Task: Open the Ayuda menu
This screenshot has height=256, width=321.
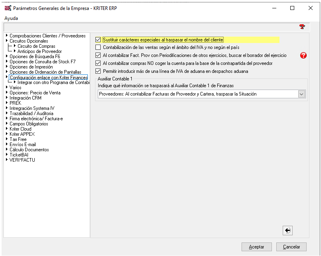Action: [11, 18]
